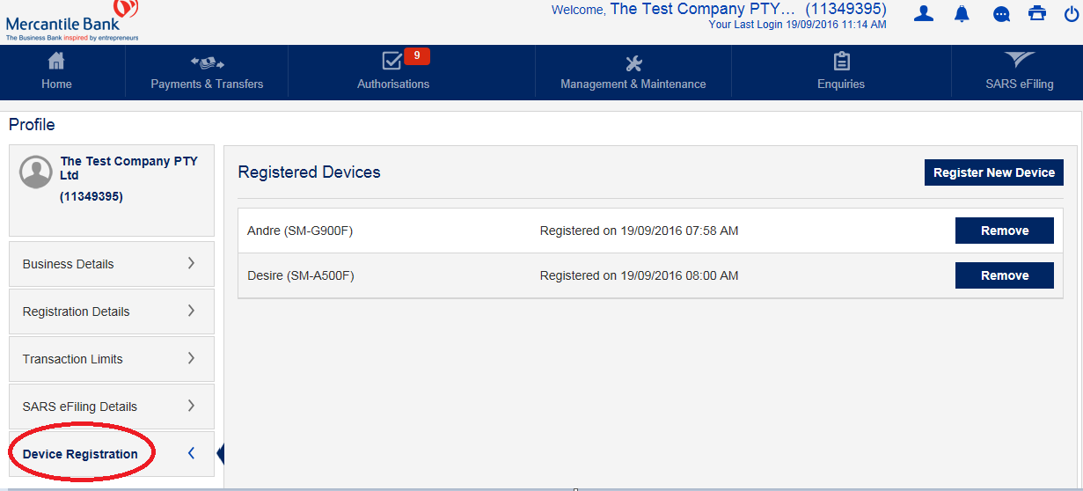Viewport: 1083px width, 491px height.
Task: Remove the Andre (SM-G900F) device
Action: 1004,231
